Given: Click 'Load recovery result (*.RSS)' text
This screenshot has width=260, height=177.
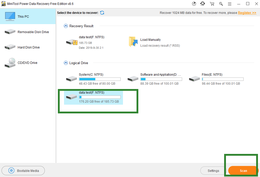Looking at the screenshot, I should point(160,45).
